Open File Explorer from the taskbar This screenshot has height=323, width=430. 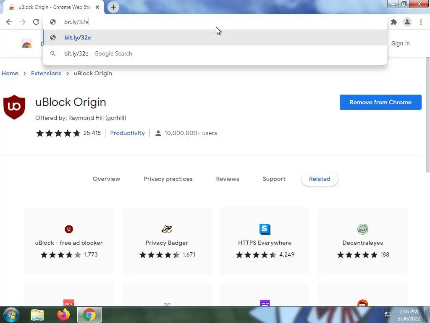point(37,315)
